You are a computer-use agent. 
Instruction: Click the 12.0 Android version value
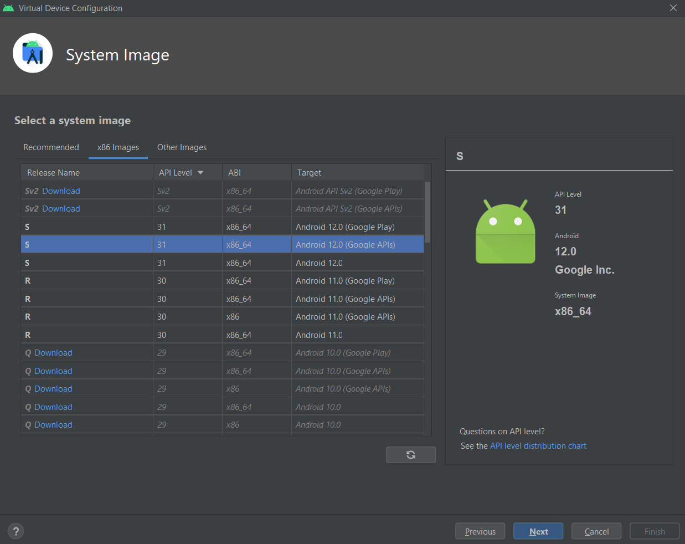(x=565, y=252)
